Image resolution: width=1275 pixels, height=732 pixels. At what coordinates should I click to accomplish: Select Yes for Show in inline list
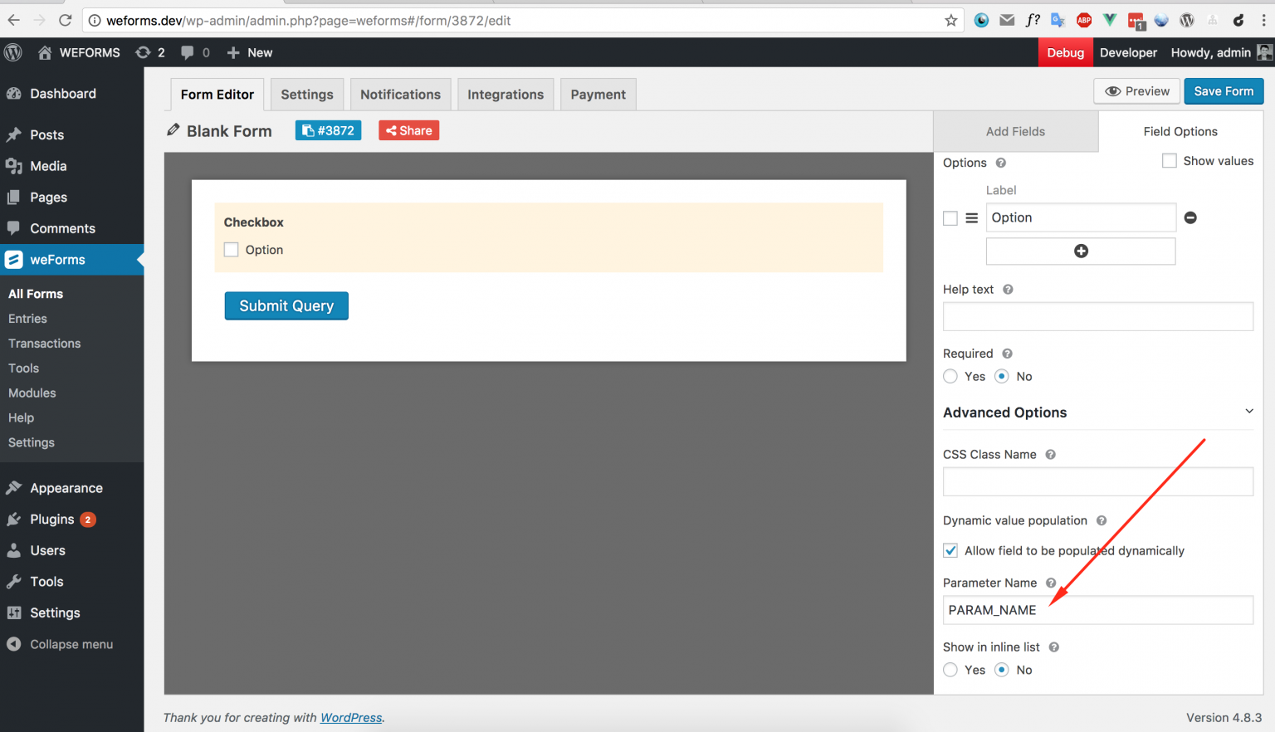pyautogui.click(x=950, y=670)
